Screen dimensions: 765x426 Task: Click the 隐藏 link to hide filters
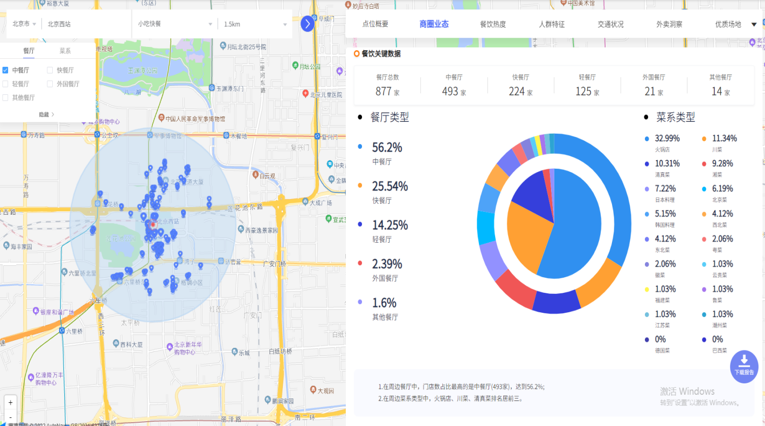tap(46, 114)
